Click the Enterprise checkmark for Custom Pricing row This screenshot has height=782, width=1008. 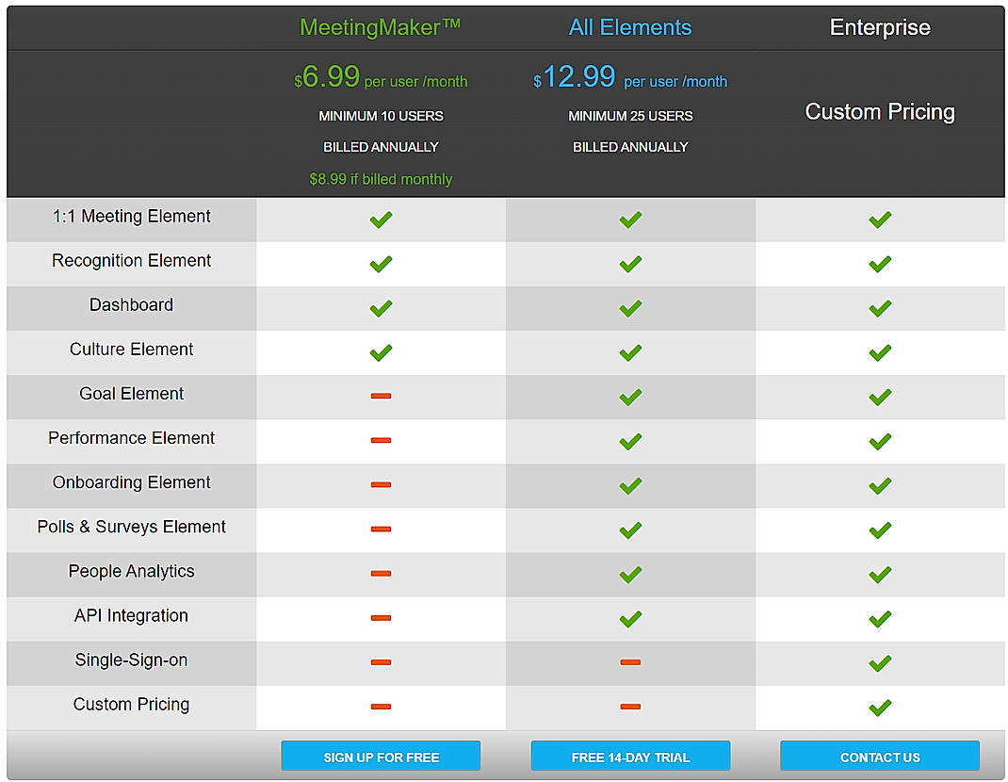[x=879, y=708]
